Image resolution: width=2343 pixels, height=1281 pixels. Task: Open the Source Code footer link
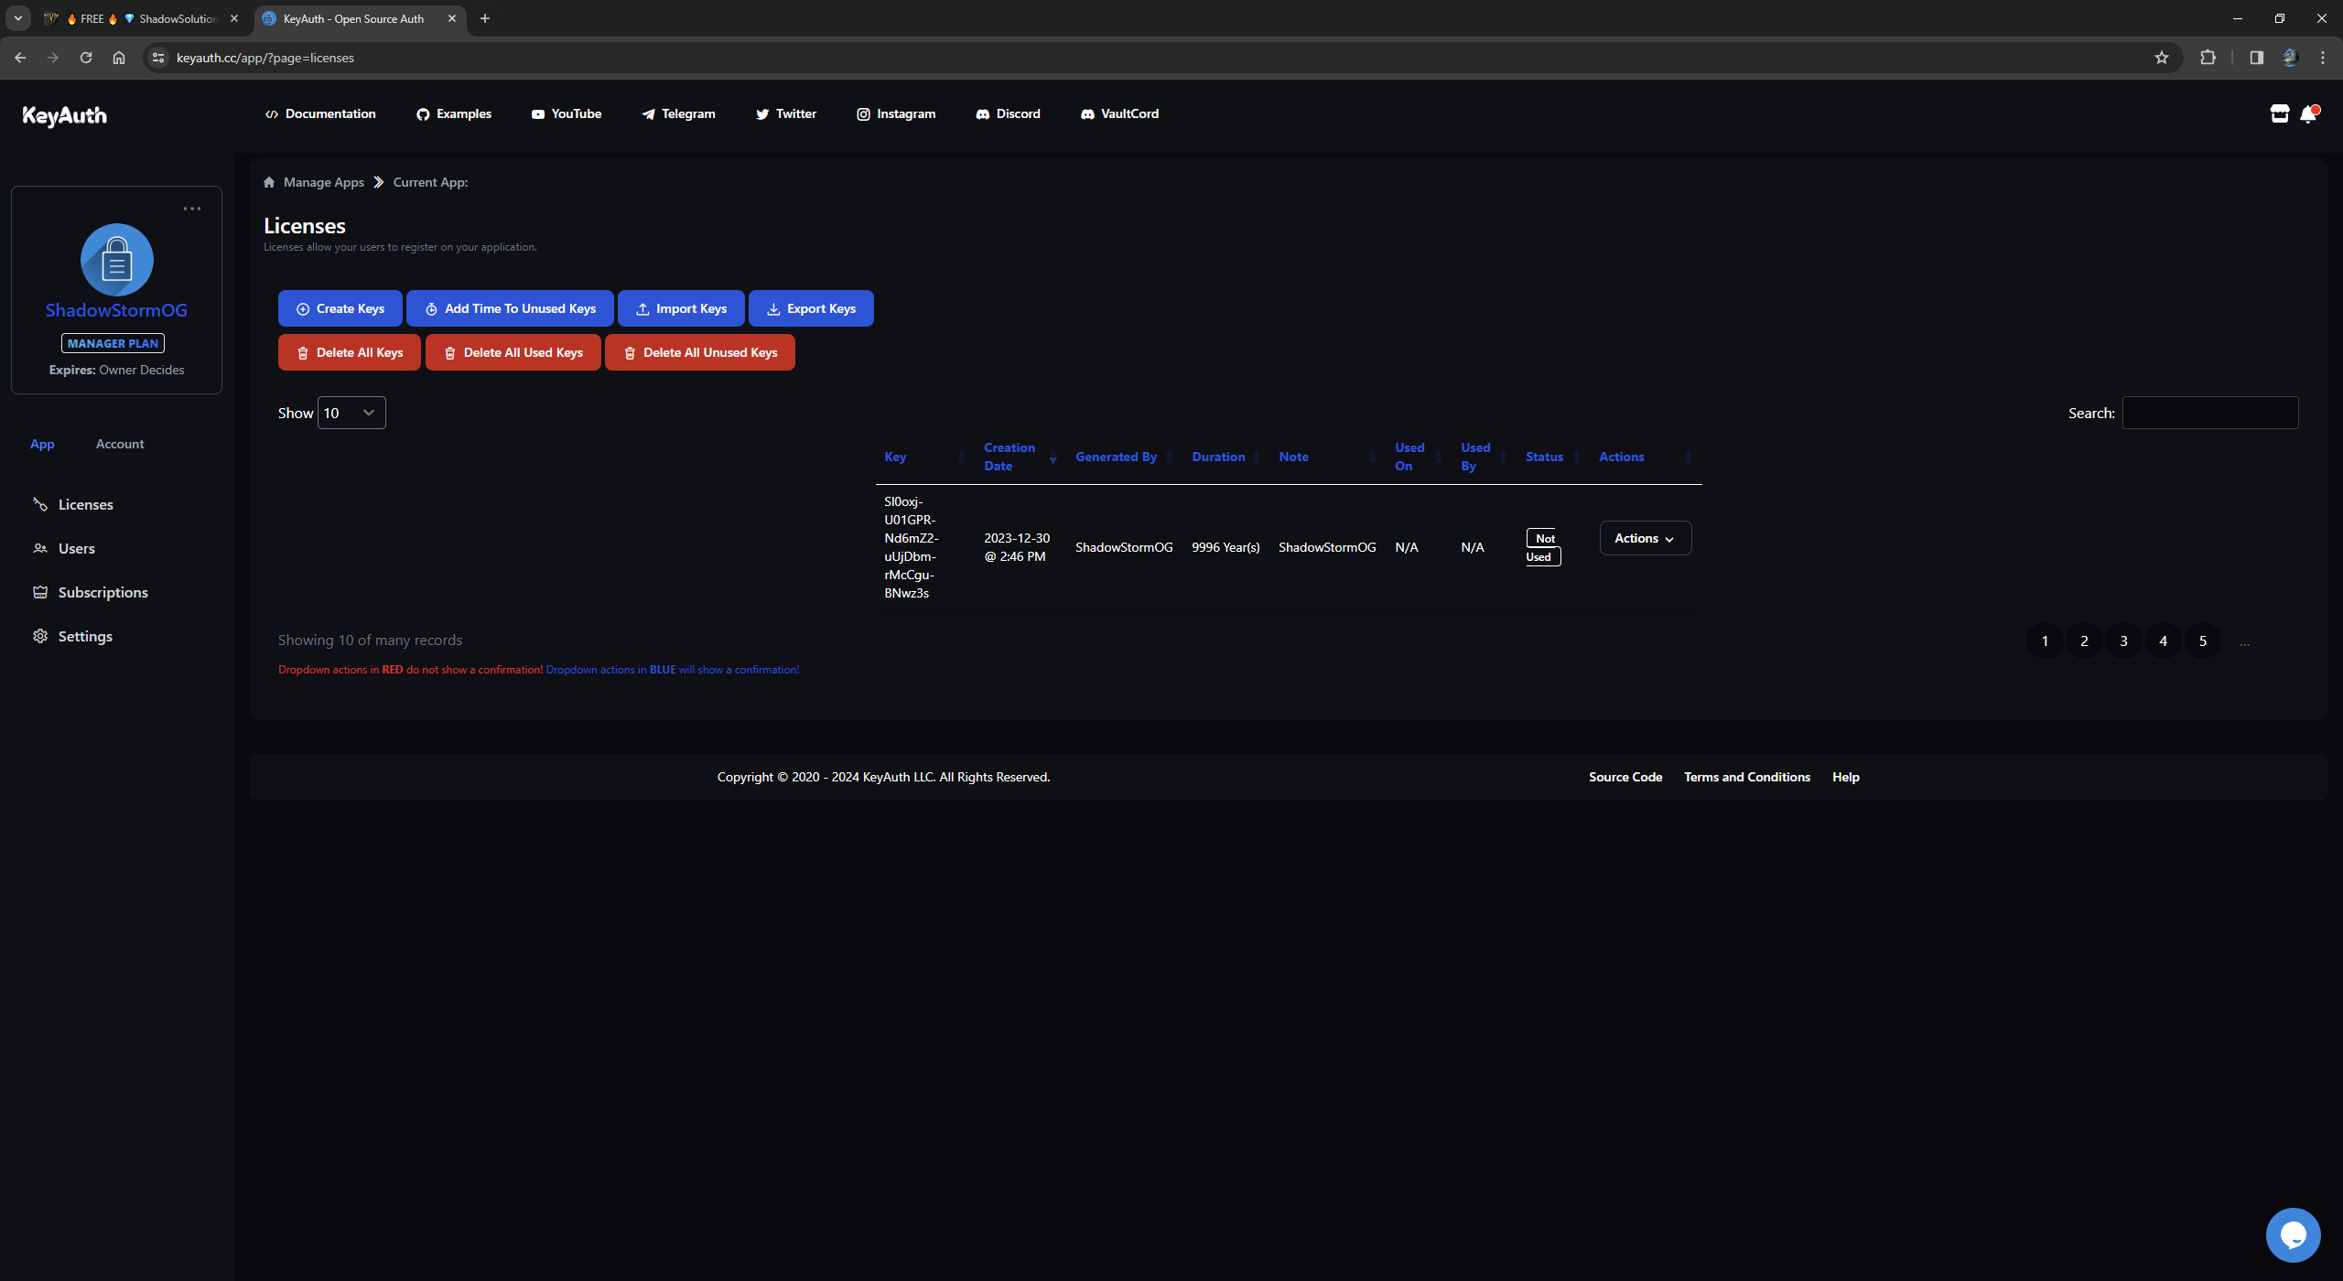click(x=1625, y=777)
